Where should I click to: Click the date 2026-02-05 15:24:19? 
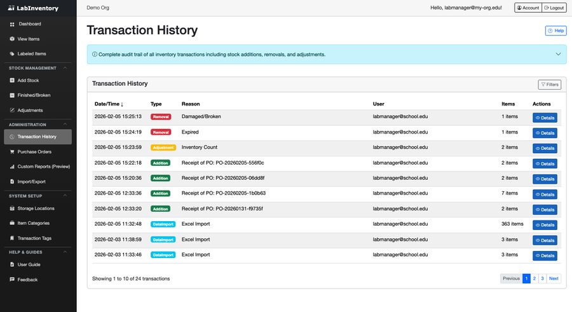click(118, 132)
